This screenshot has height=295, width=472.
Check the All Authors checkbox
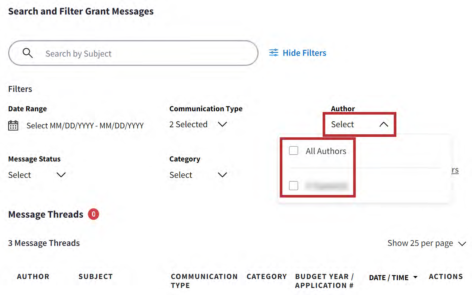point(294,151)
